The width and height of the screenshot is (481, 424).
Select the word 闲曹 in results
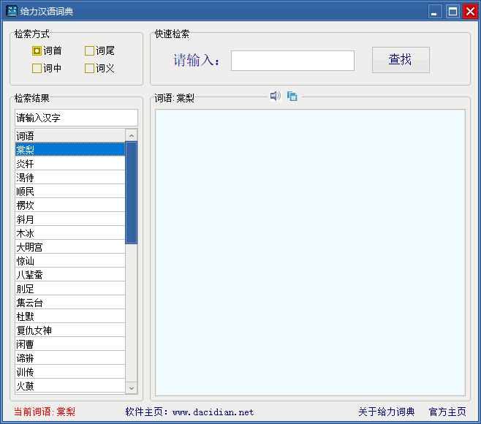[x=70, y=344]
